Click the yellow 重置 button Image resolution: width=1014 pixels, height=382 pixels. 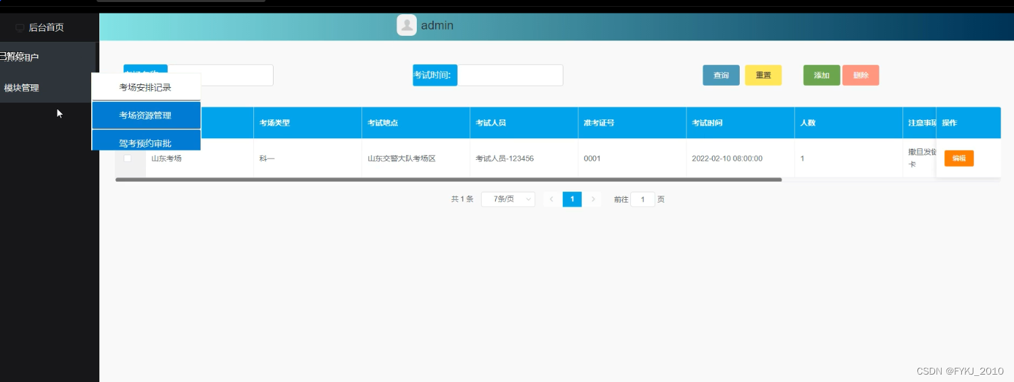[763, 75]
